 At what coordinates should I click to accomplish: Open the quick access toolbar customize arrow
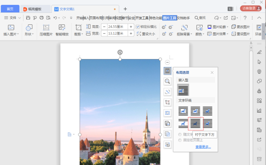(x=71, y=18)
